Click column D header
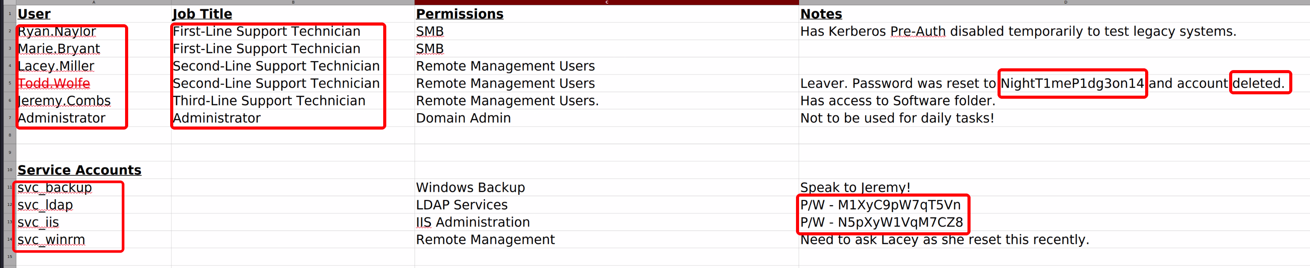This screenshot has width=1310, height=268. 1066,3
